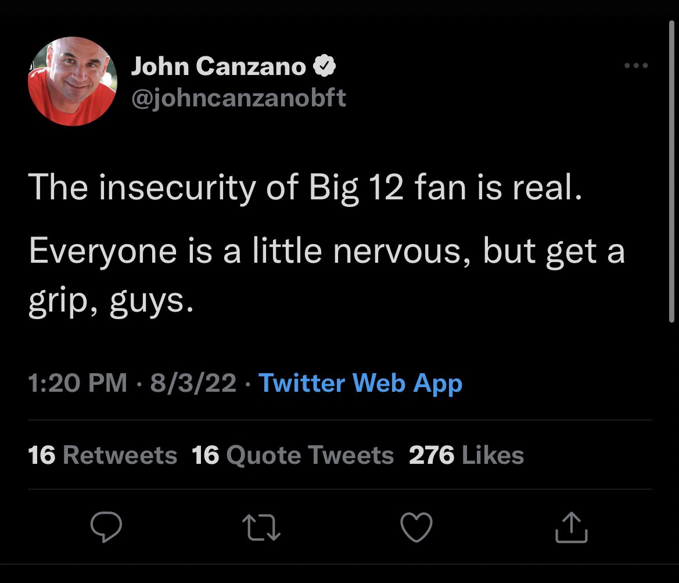Click John Canzano's display name
Screen dimensions: 679x583
(x=219, y=65)
